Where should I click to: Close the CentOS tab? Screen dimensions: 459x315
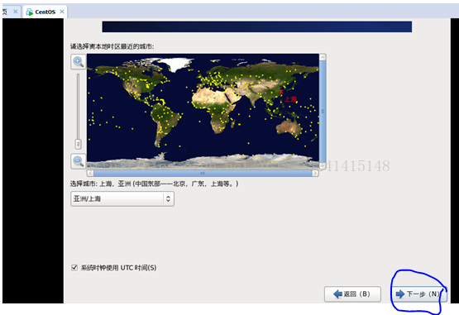coord(62,12)
